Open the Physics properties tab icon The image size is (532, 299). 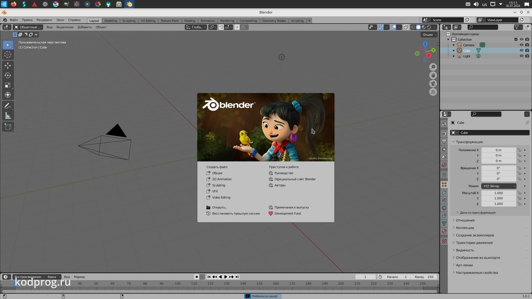444,208
